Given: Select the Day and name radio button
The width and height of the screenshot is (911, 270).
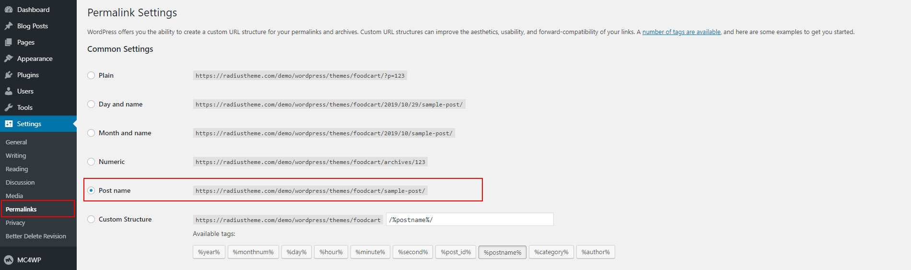Looking at the screenshot, I should click(x=91, y=104).
